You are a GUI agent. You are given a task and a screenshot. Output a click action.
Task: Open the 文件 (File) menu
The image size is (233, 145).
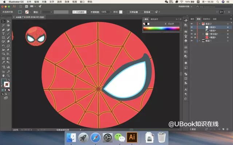[29, 2]
